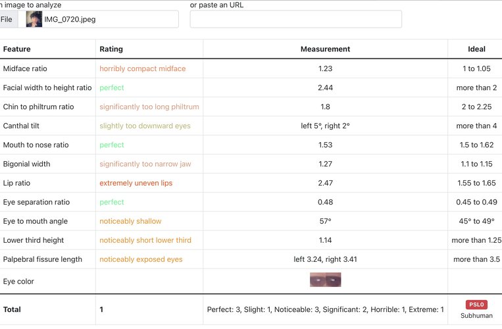Click the Subhuman label under PSL0

click(x=476, y=315)
